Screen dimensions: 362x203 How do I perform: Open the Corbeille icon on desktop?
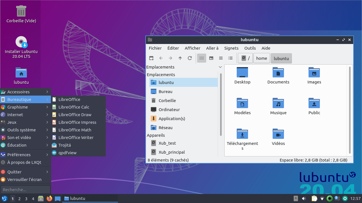[x=21, y=11]
